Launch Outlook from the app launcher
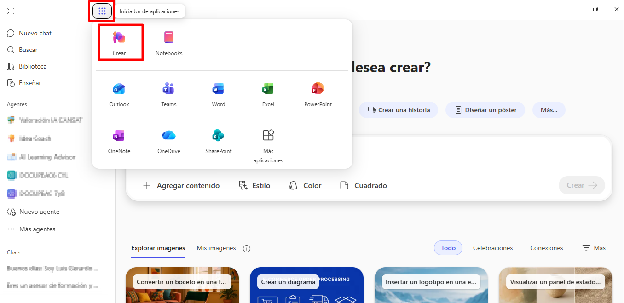This screenshot has height=303, width=624. pyautogui.click(x=119, y=95)
